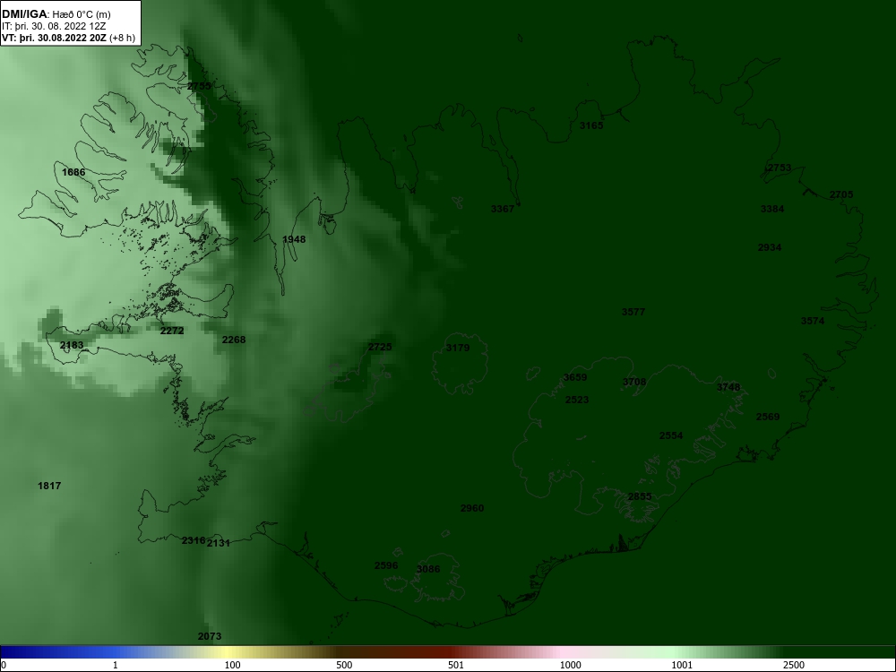
Task: Click the 3574 value near the east coast
Action: (x=813, y=321)
